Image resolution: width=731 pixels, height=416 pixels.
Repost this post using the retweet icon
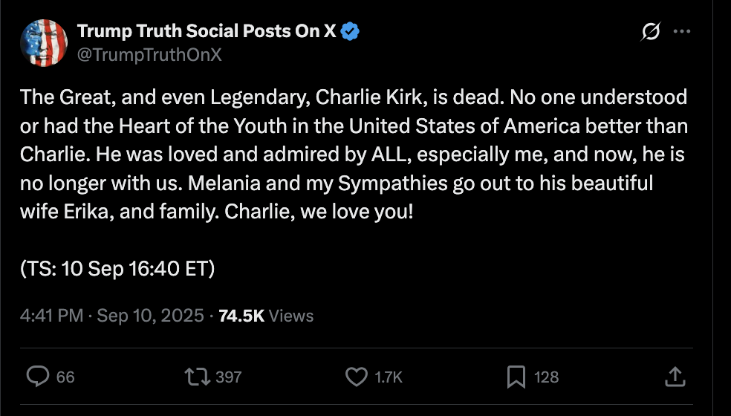pyautogui.click(x=198, y=377)
